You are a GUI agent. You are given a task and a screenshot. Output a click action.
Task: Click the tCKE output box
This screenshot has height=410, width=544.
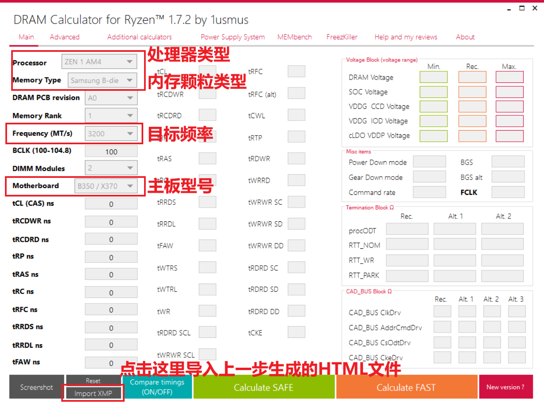click(296, 332)
